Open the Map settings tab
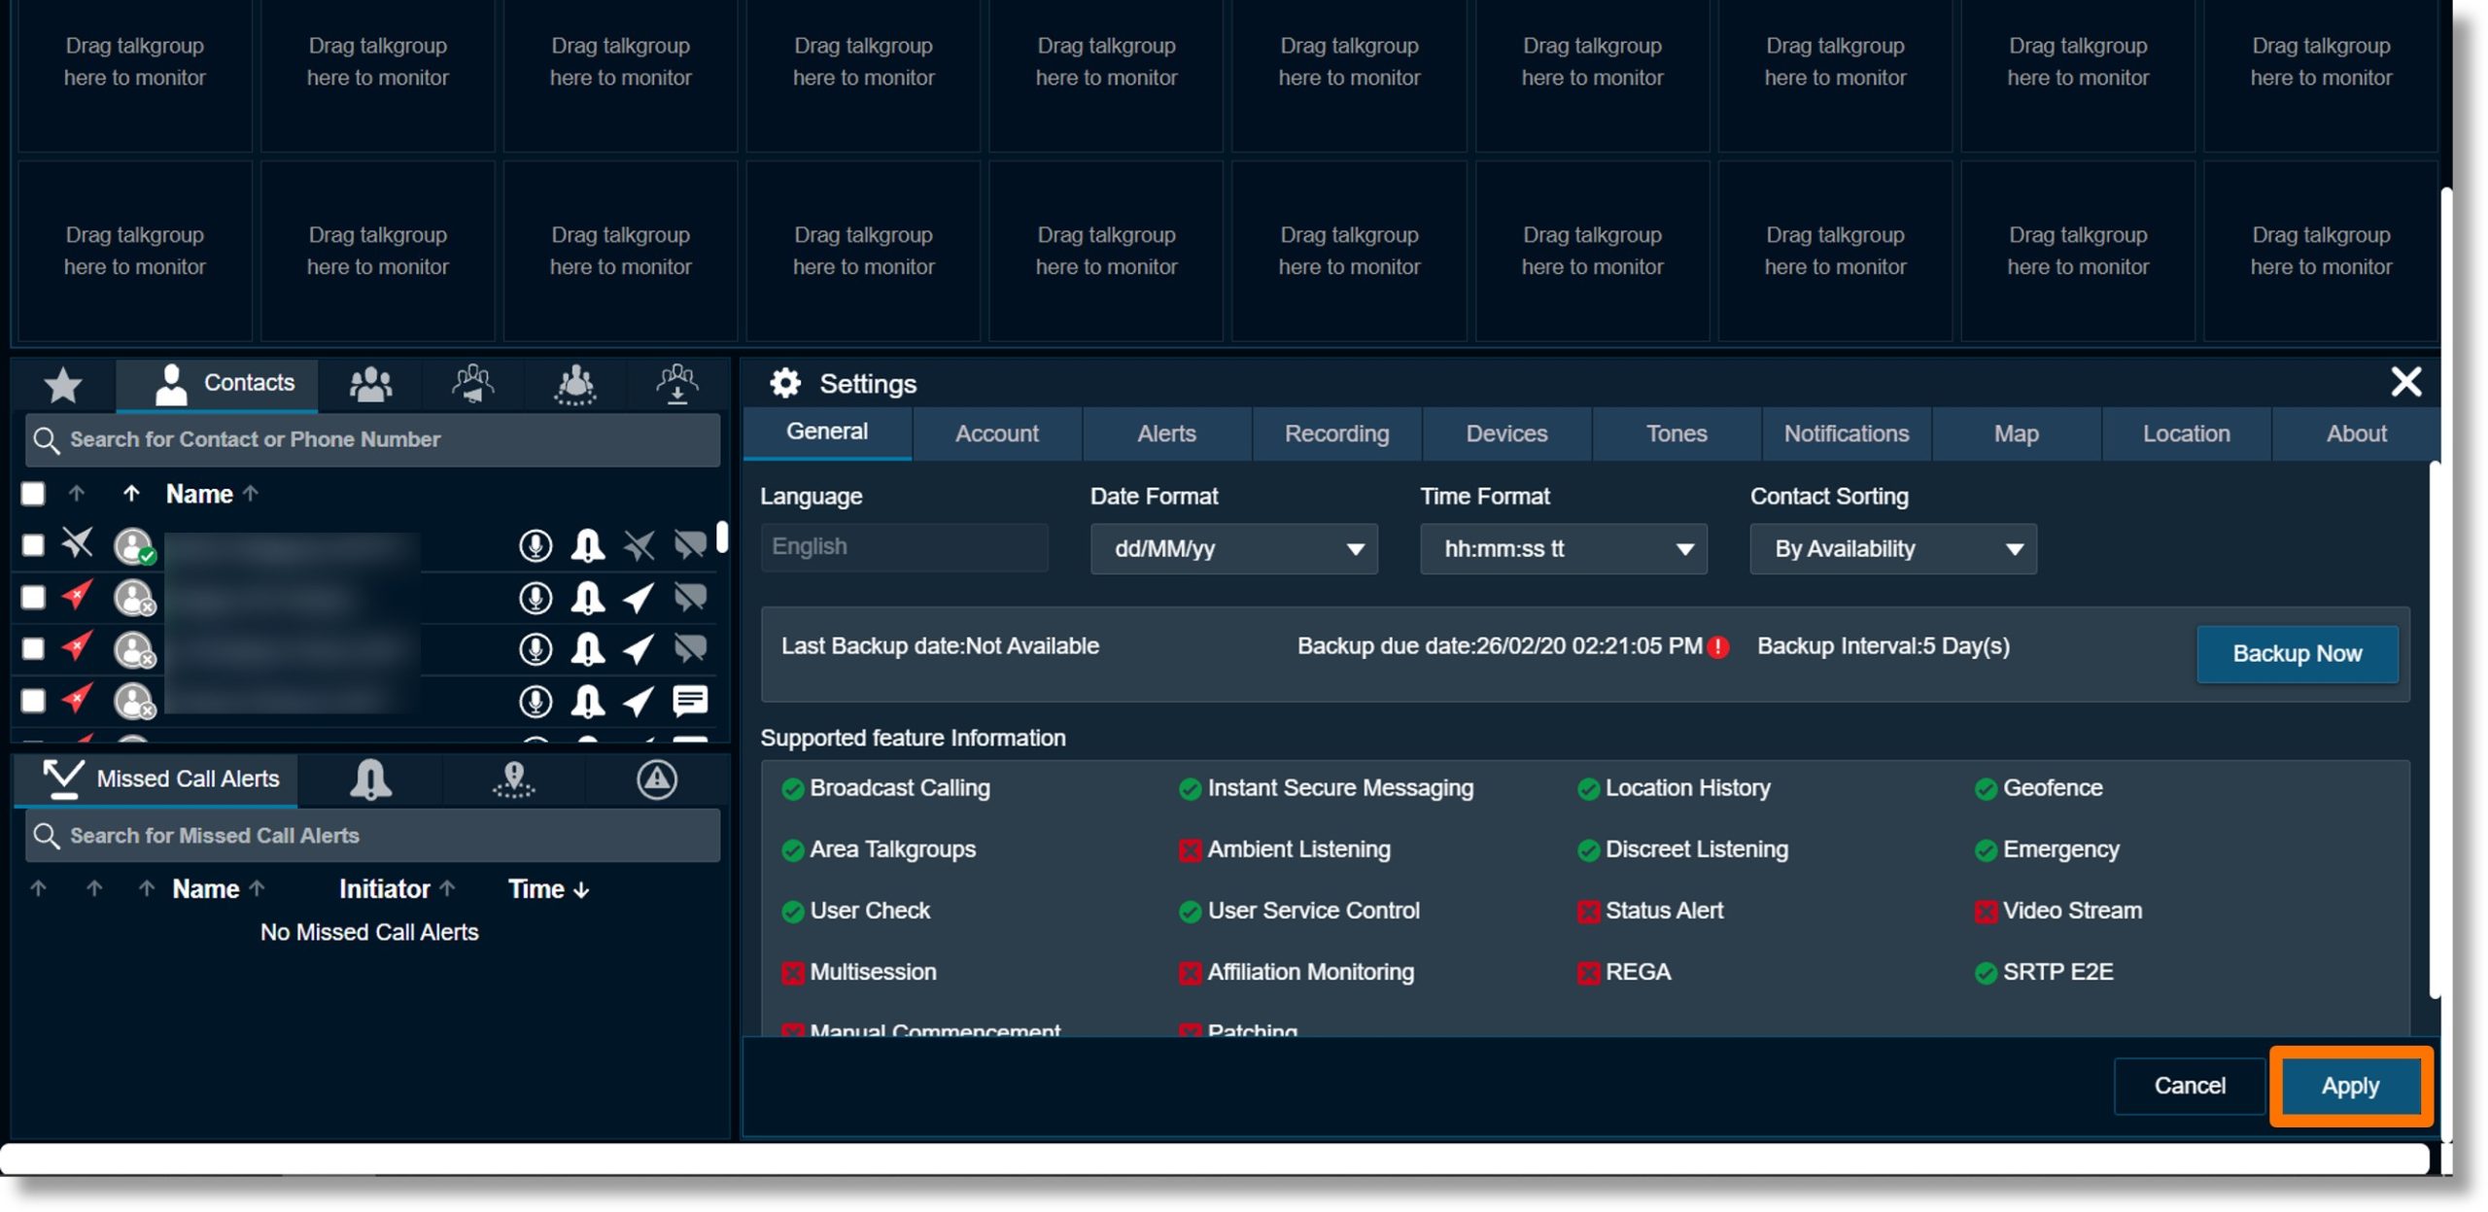 point(2017,434)
